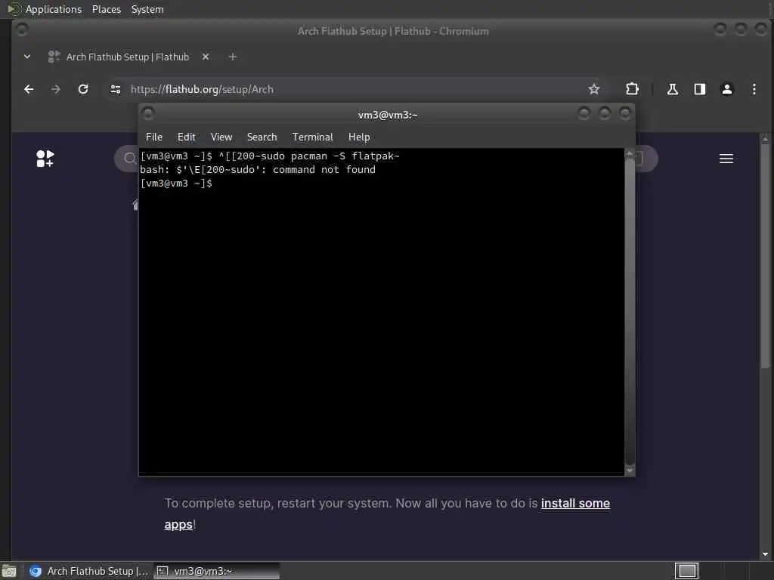
Task: Open the terminal Edit menu
Action: click(x=187, y=137)
